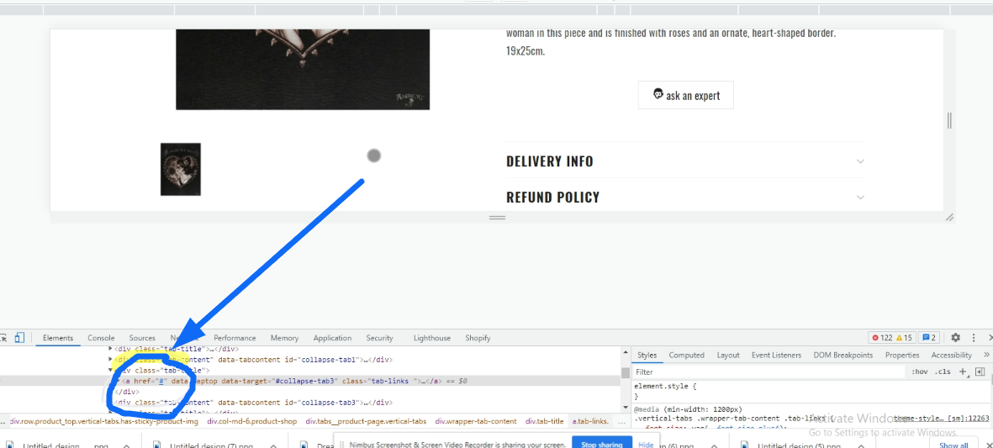This screenshot has height=448, width=993.
Task: Select breadcrumb a.tab-links.
Action: point(590,421)
